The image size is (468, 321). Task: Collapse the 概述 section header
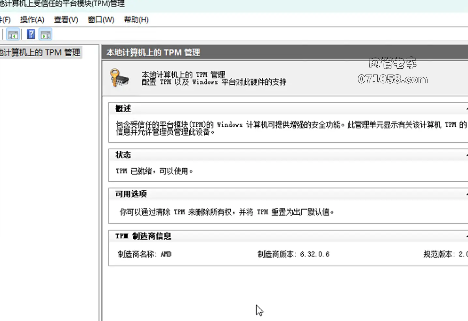pos(466,109)
